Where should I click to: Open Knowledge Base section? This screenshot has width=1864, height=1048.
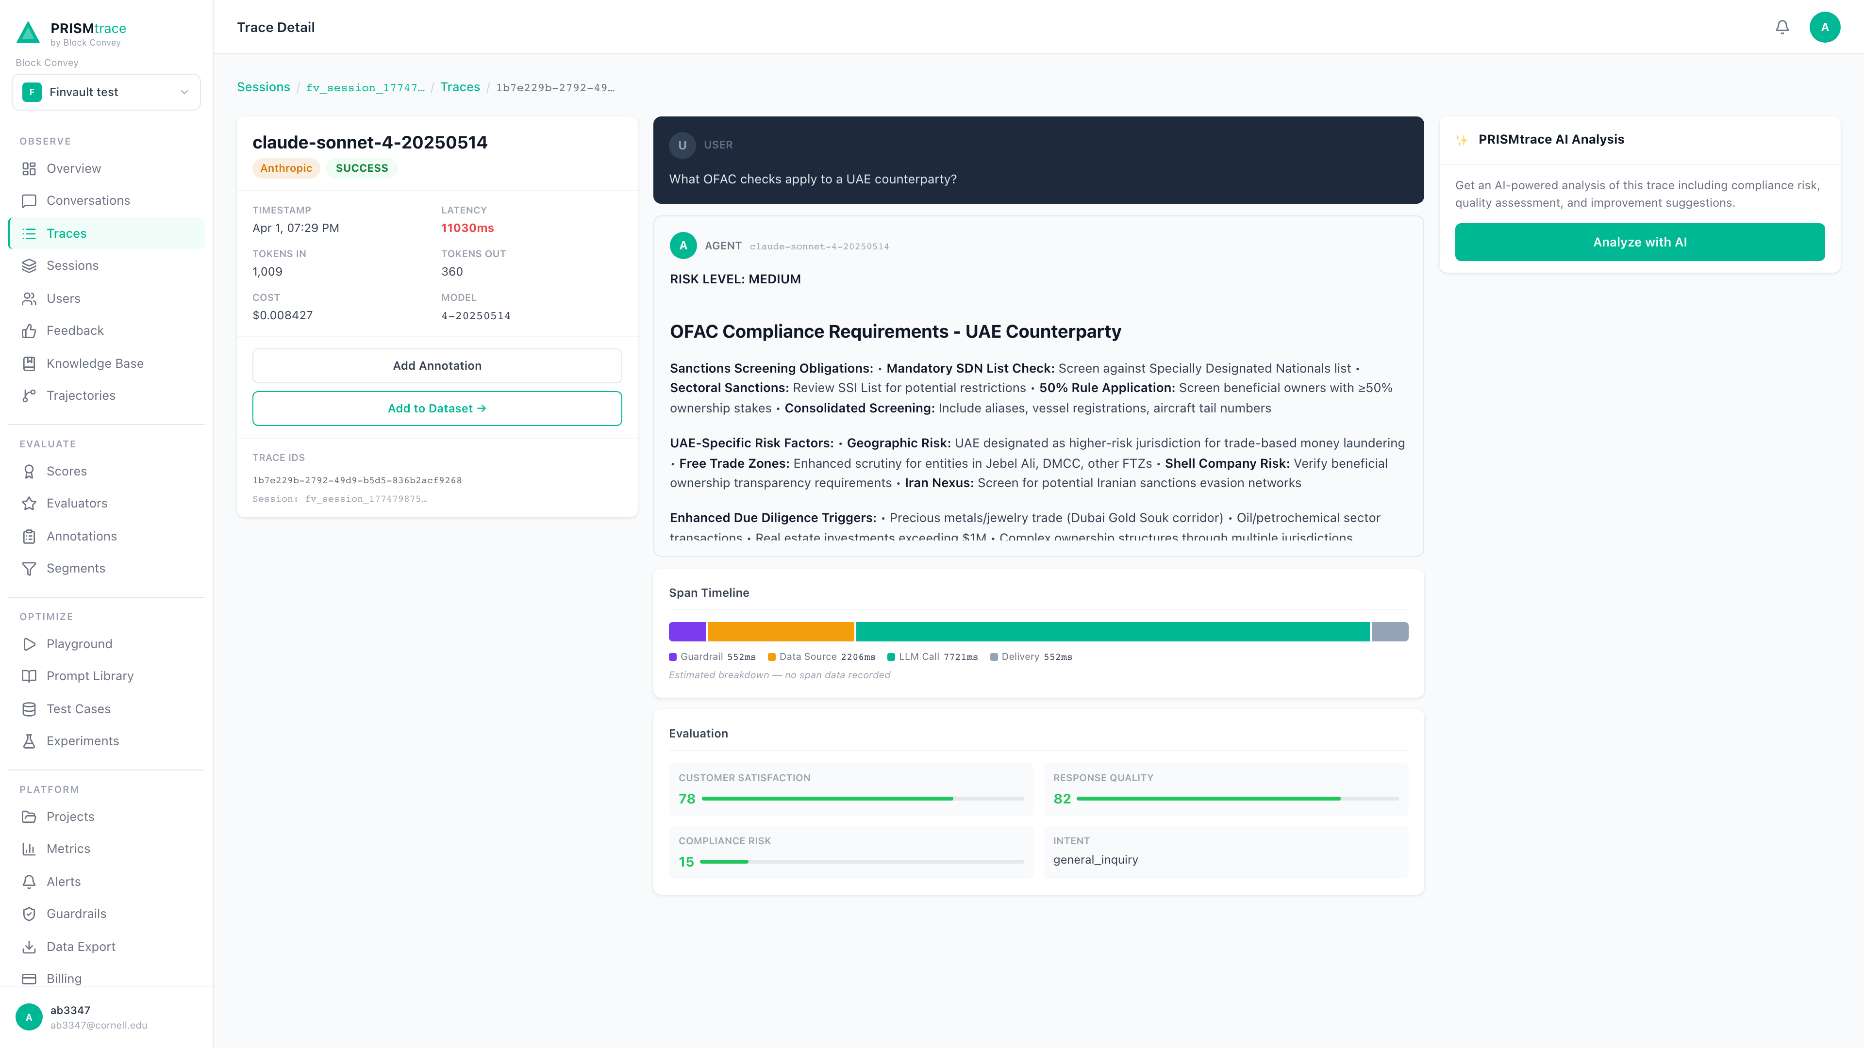click(x=106, y=363)
